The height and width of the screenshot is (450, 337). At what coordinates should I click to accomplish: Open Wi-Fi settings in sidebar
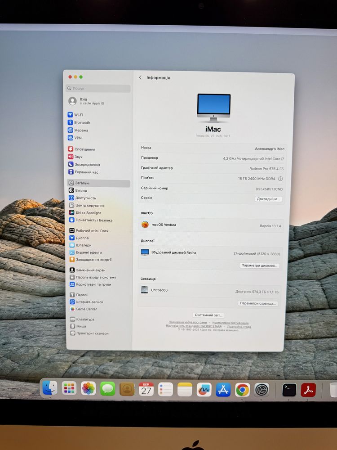tap(75, 115)
